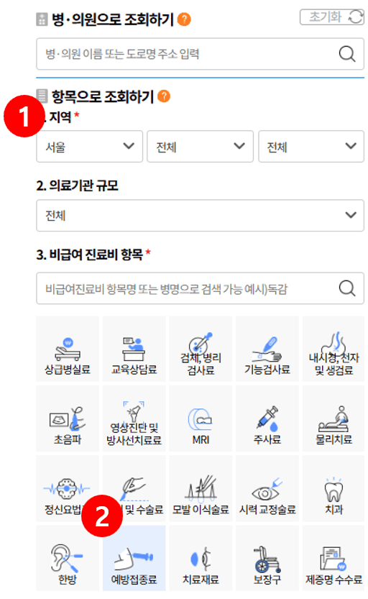Click the 비급여진료비 항목 search input field

pyautogui.click(x=200, y=288)
